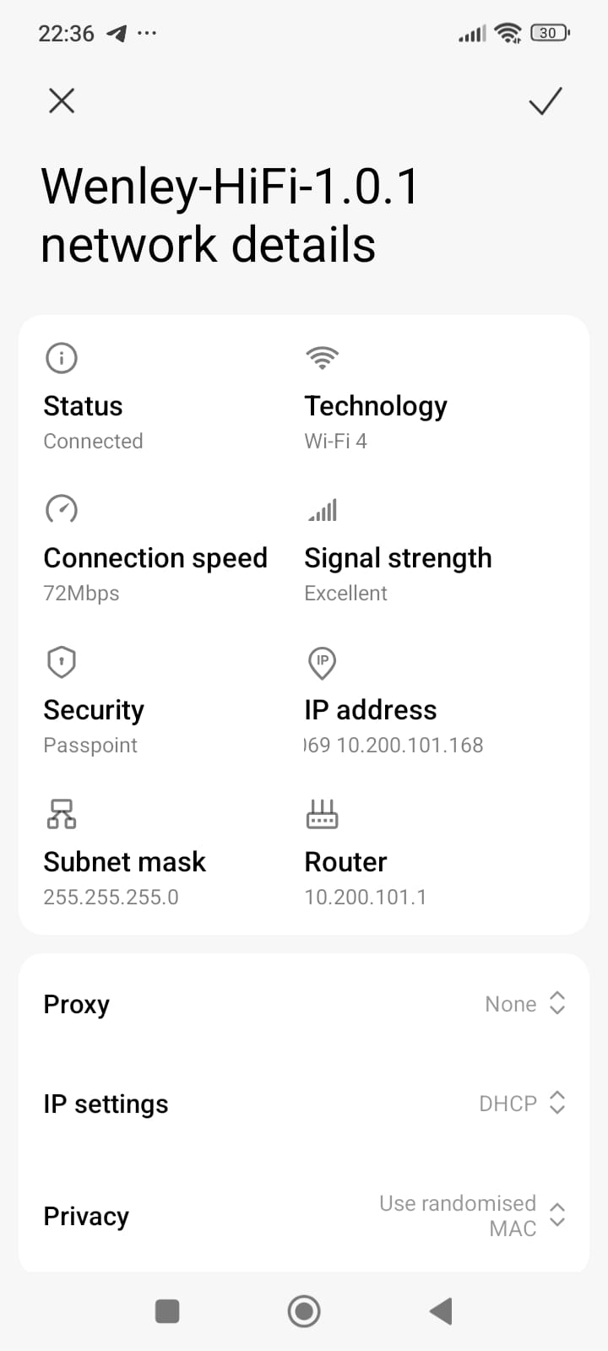The image size is (608, 1351).
Task: Tap the Subnet mask value 255.255.255.0
Action: pos(111,897)
